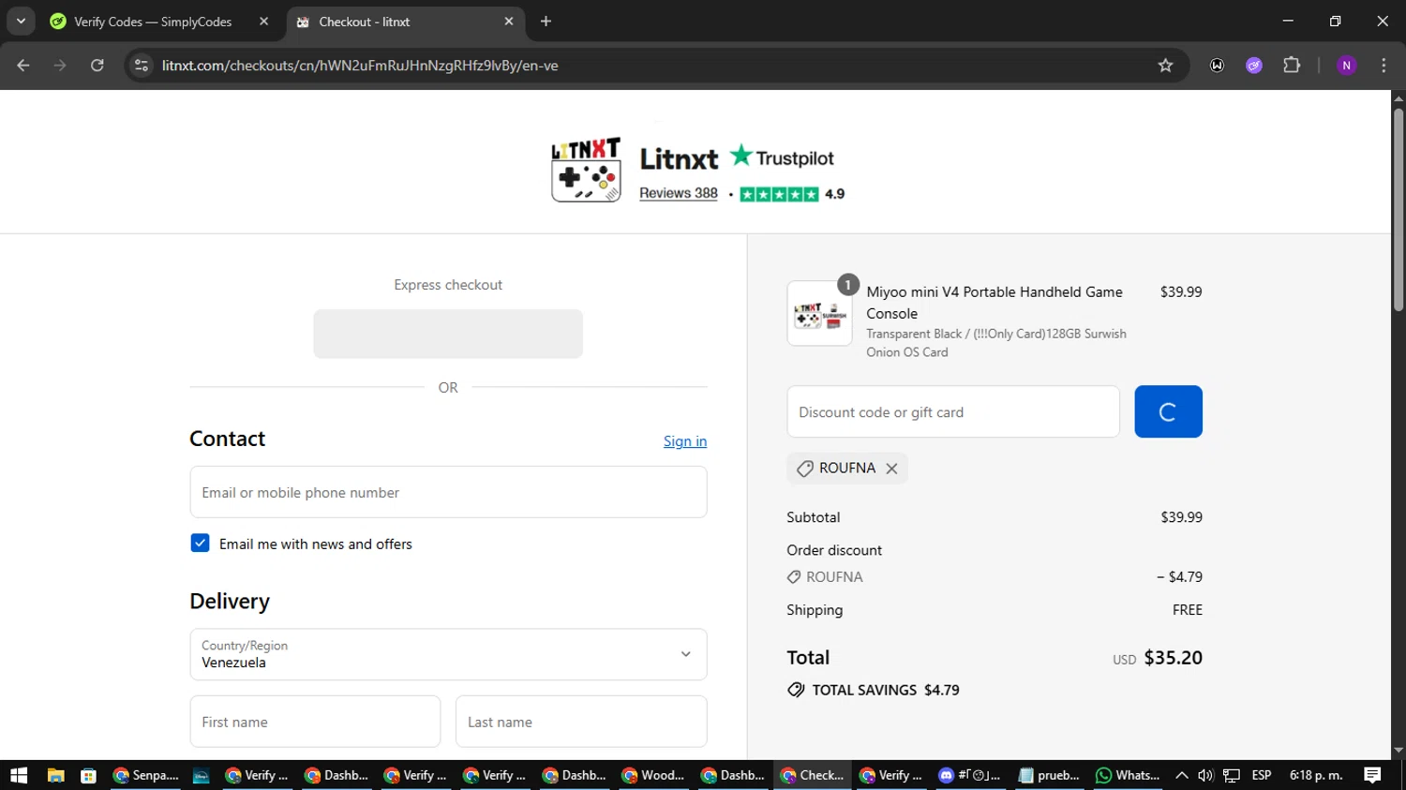
Task: Click the First name field
Action: coord(315,722)
